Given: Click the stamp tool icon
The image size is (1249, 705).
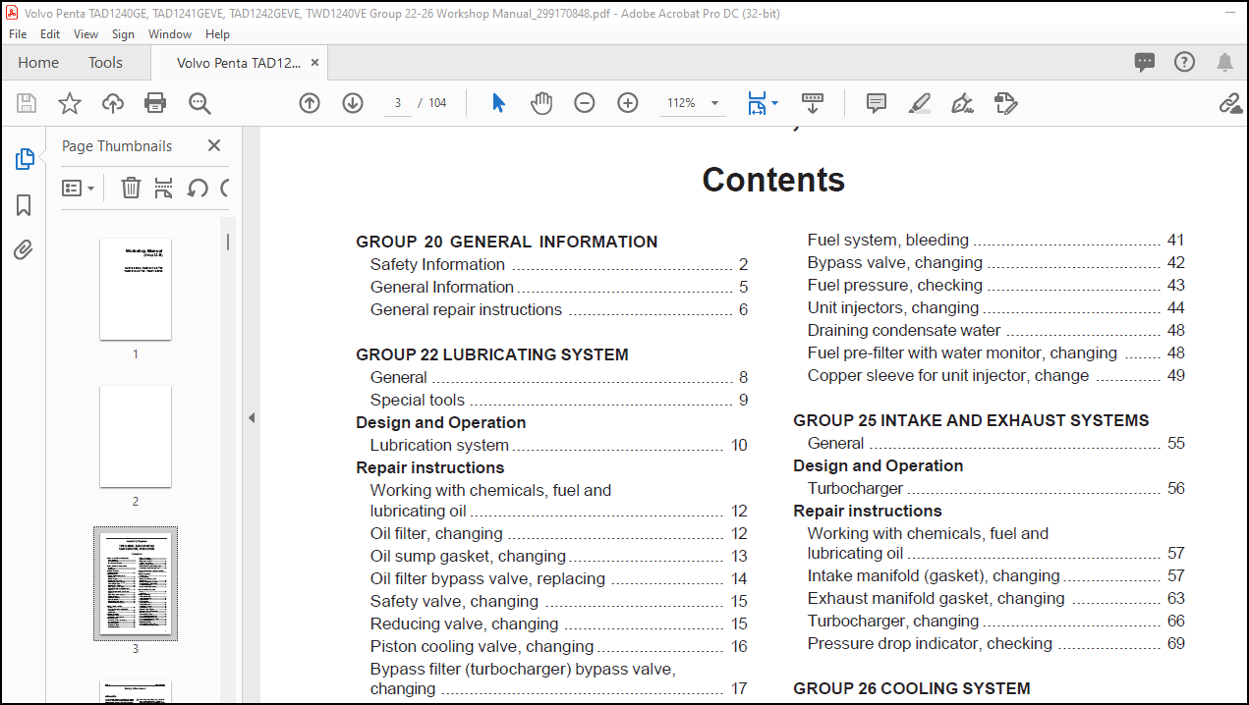Looking at the screenshot, I should pyautogui.click(x=1005, y=103).
